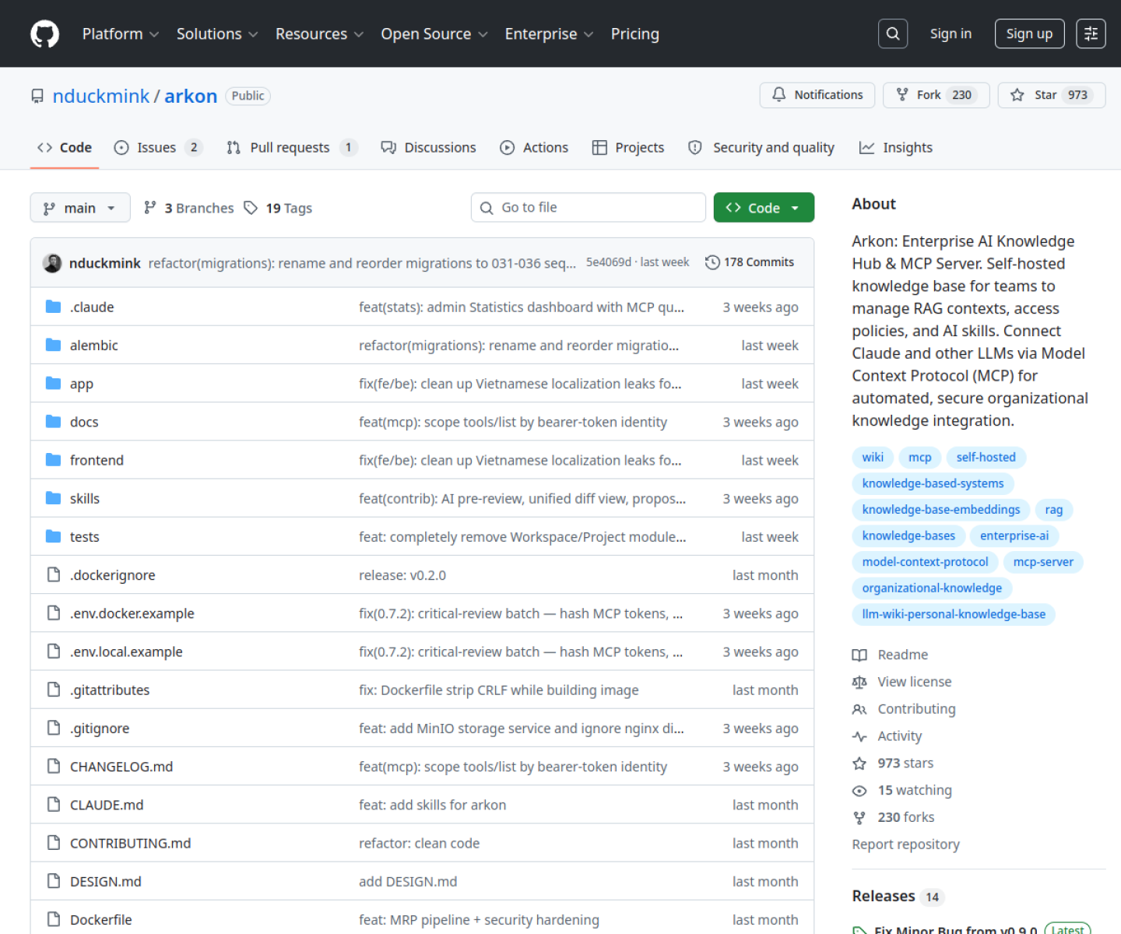
Task: Expand the Platform menu
Action: tap(121, 33)
